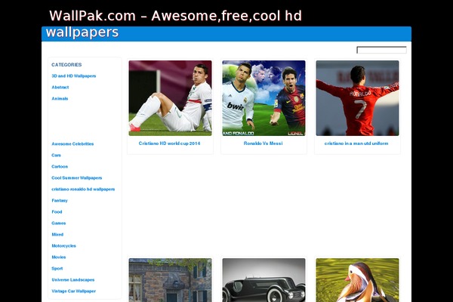Browse Vintage Car Wallpaper category
Screen dimensions: 453x302
pyautogui.click(x=73, y=291)
